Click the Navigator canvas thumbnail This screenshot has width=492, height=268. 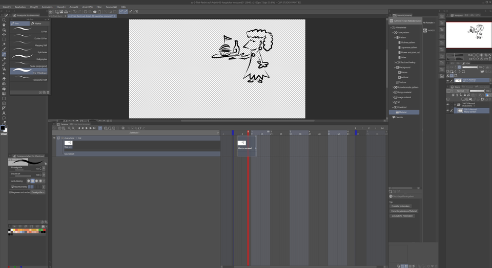[x=469, y=35]
